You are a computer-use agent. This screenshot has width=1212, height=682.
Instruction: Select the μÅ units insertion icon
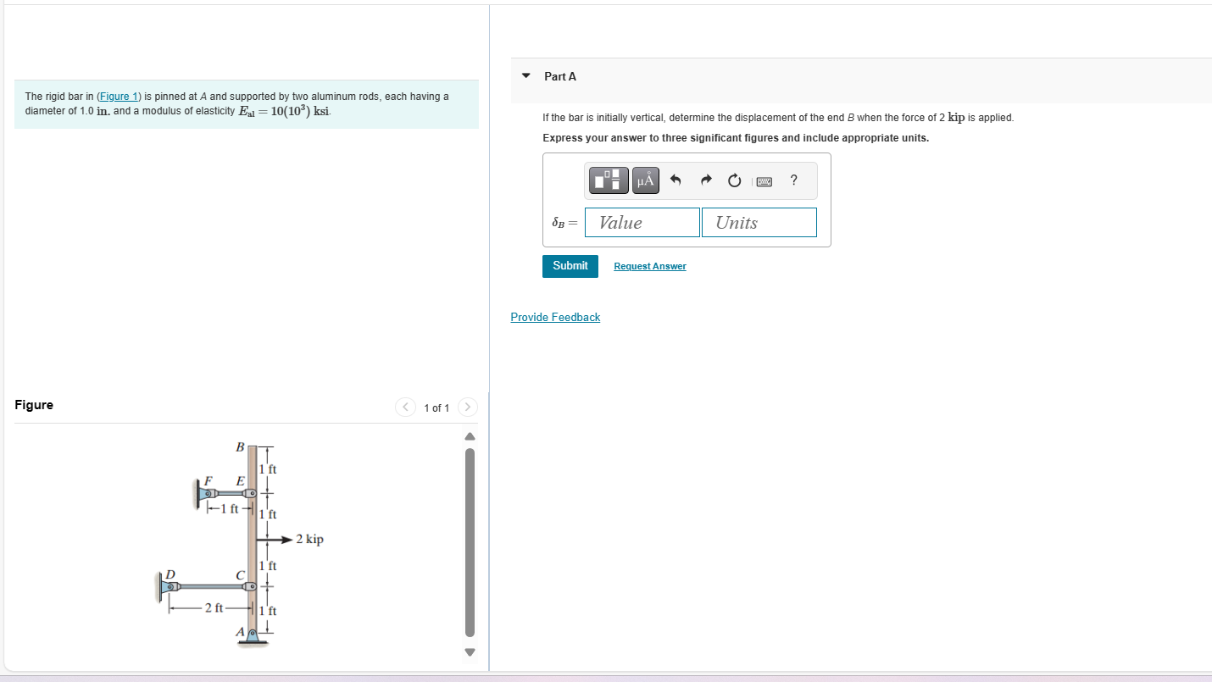tap(645, 180)
